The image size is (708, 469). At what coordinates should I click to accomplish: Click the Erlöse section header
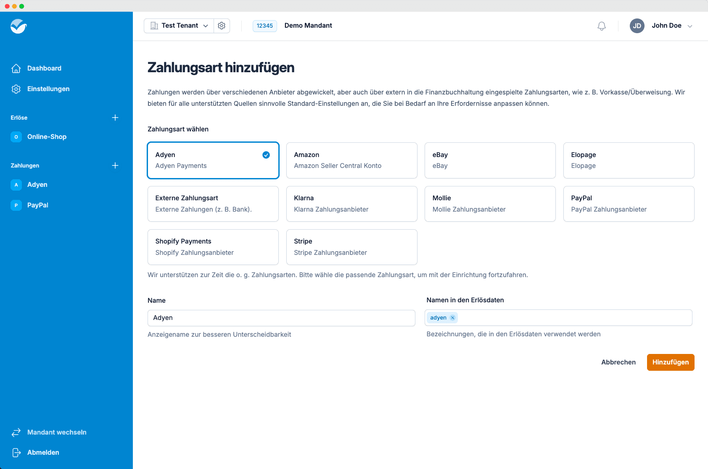point(19,118)
